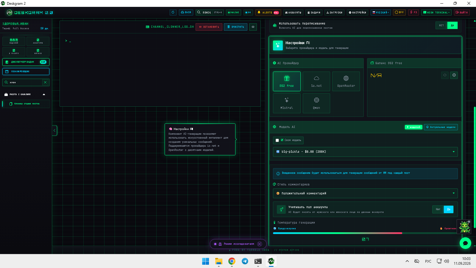
Task: Go to the Задачи section
Action: pyautogui.click(x=314, y=13)
